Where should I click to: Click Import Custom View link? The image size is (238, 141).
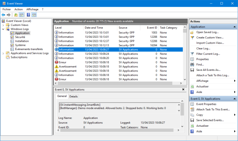210,43
